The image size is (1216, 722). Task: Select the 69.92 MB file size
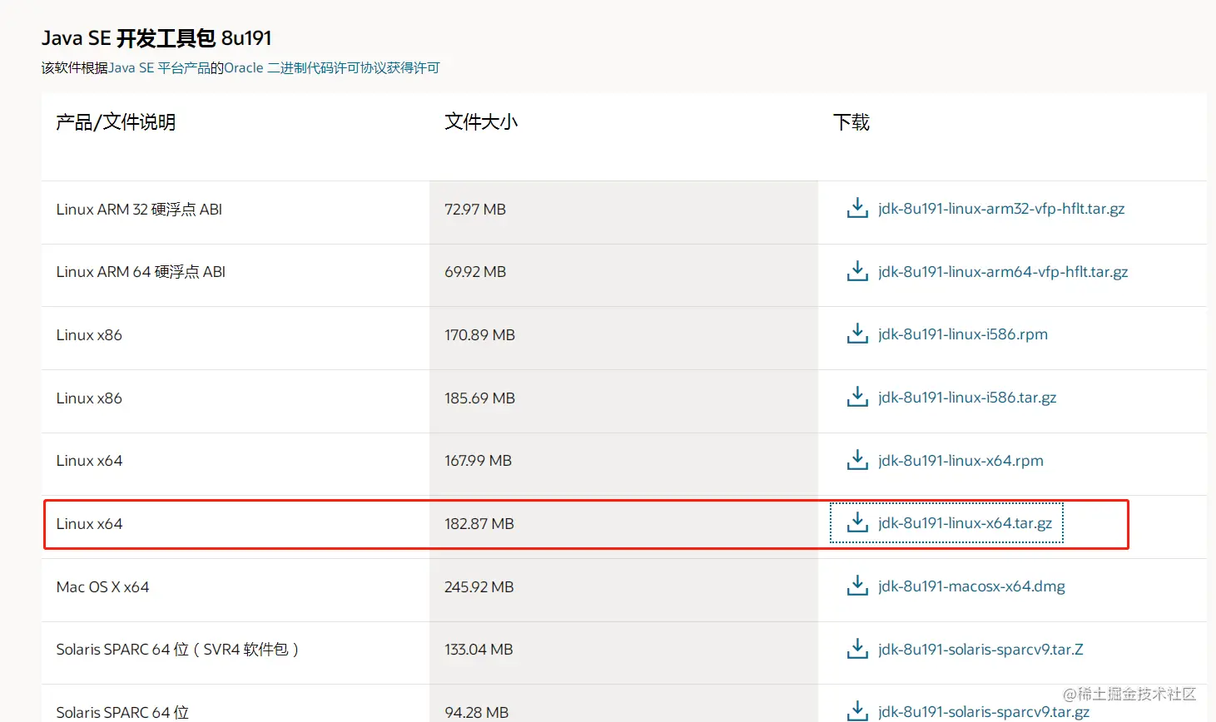pyautogui.click(x=475, y=272)
